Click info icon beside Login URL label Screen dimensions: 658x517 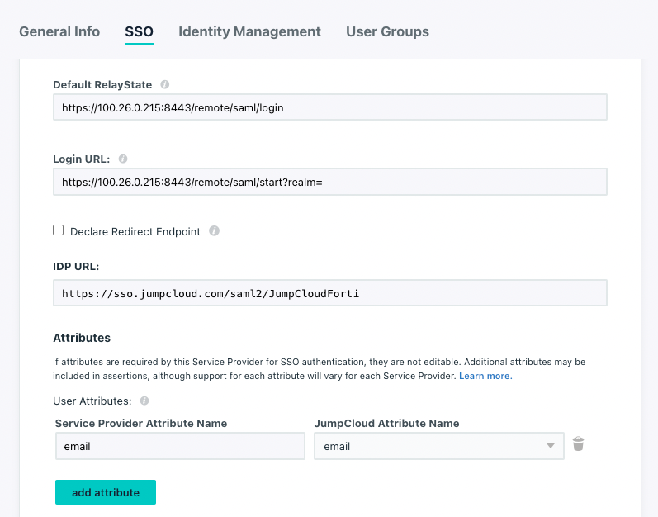123,159
